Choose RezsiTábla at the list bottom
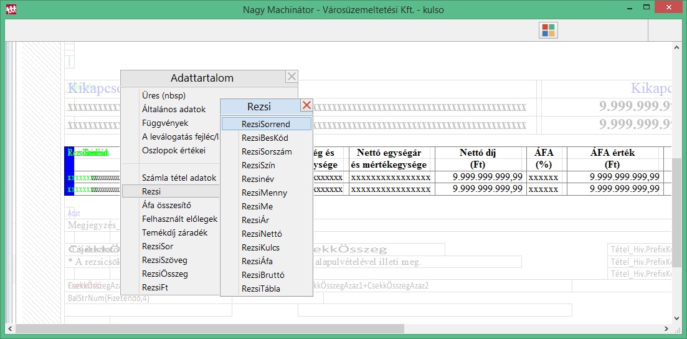Image resolution: width=687 pixels, height=339 pixels. [x=260, y=289]
